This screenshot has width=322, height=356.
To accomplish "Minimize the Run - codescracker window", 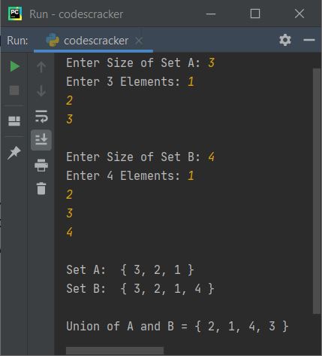I will [211, 14].
